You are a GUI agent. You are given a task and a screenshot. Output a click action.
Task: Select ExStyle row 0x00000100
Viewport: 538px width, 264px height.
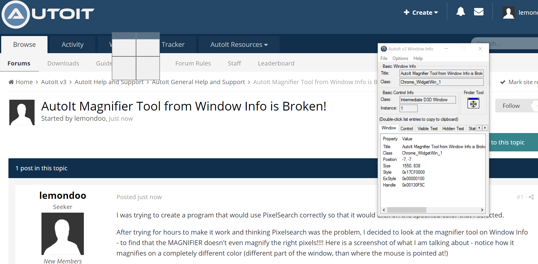433,178
